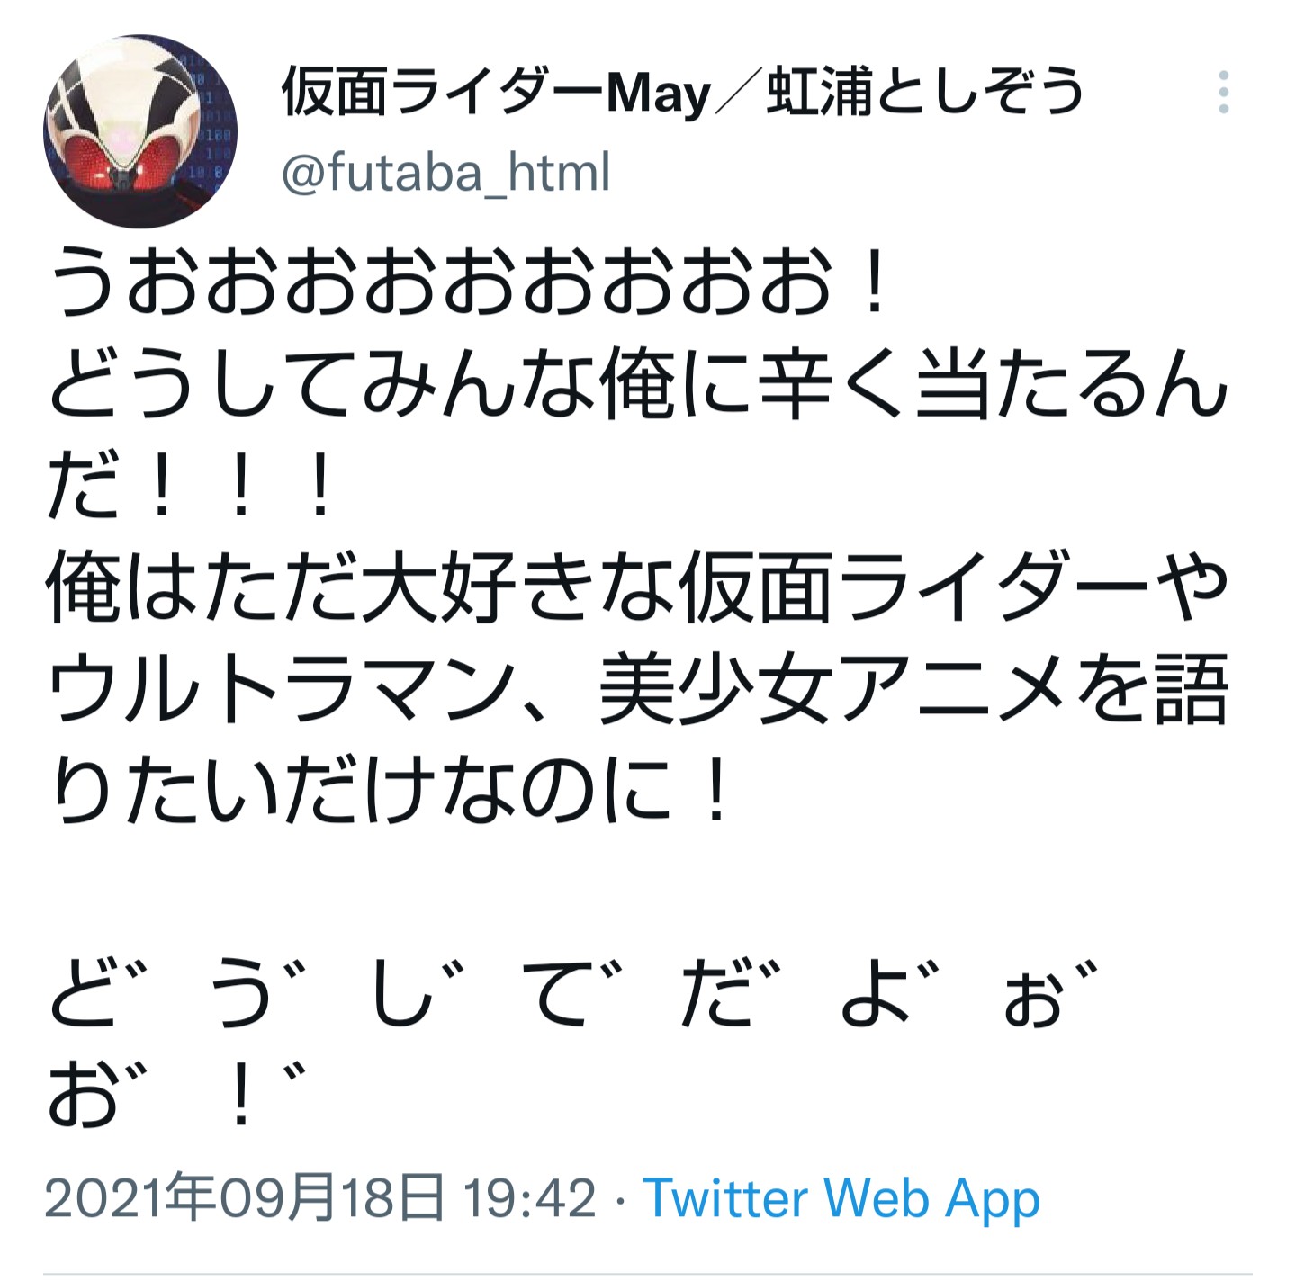
Task: Click the line starting 俺はただ大好きな
Action: (638, 589)
